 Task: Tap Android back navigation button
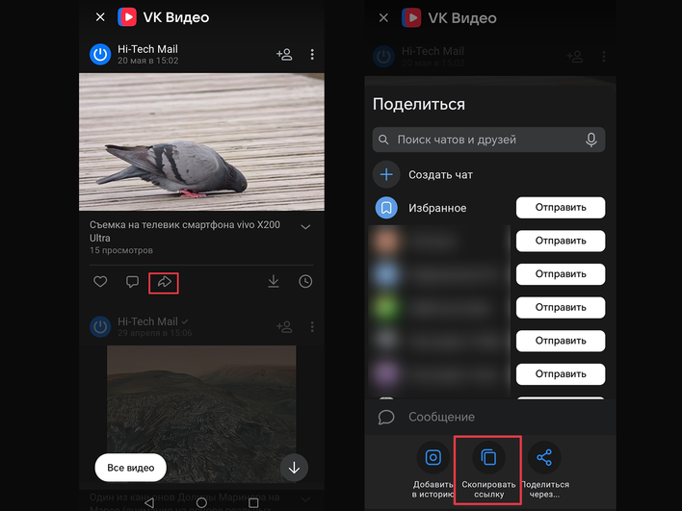(x=149, y=502)
